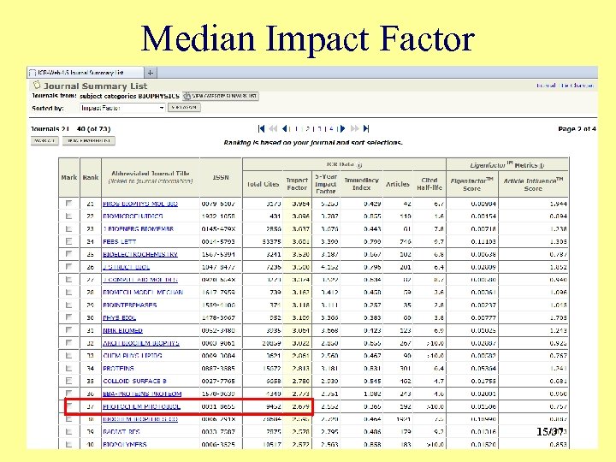Open BIOELECTROCHEMISTRY journal link

click(139, 254)
